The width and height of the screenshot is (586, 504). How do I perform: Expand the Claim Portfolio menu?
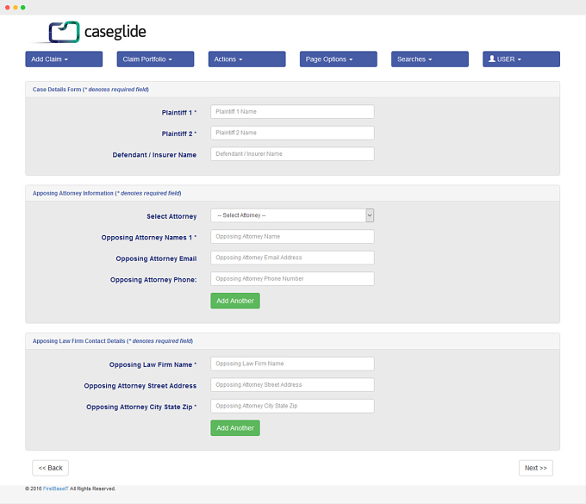click(x=155, y=59)
